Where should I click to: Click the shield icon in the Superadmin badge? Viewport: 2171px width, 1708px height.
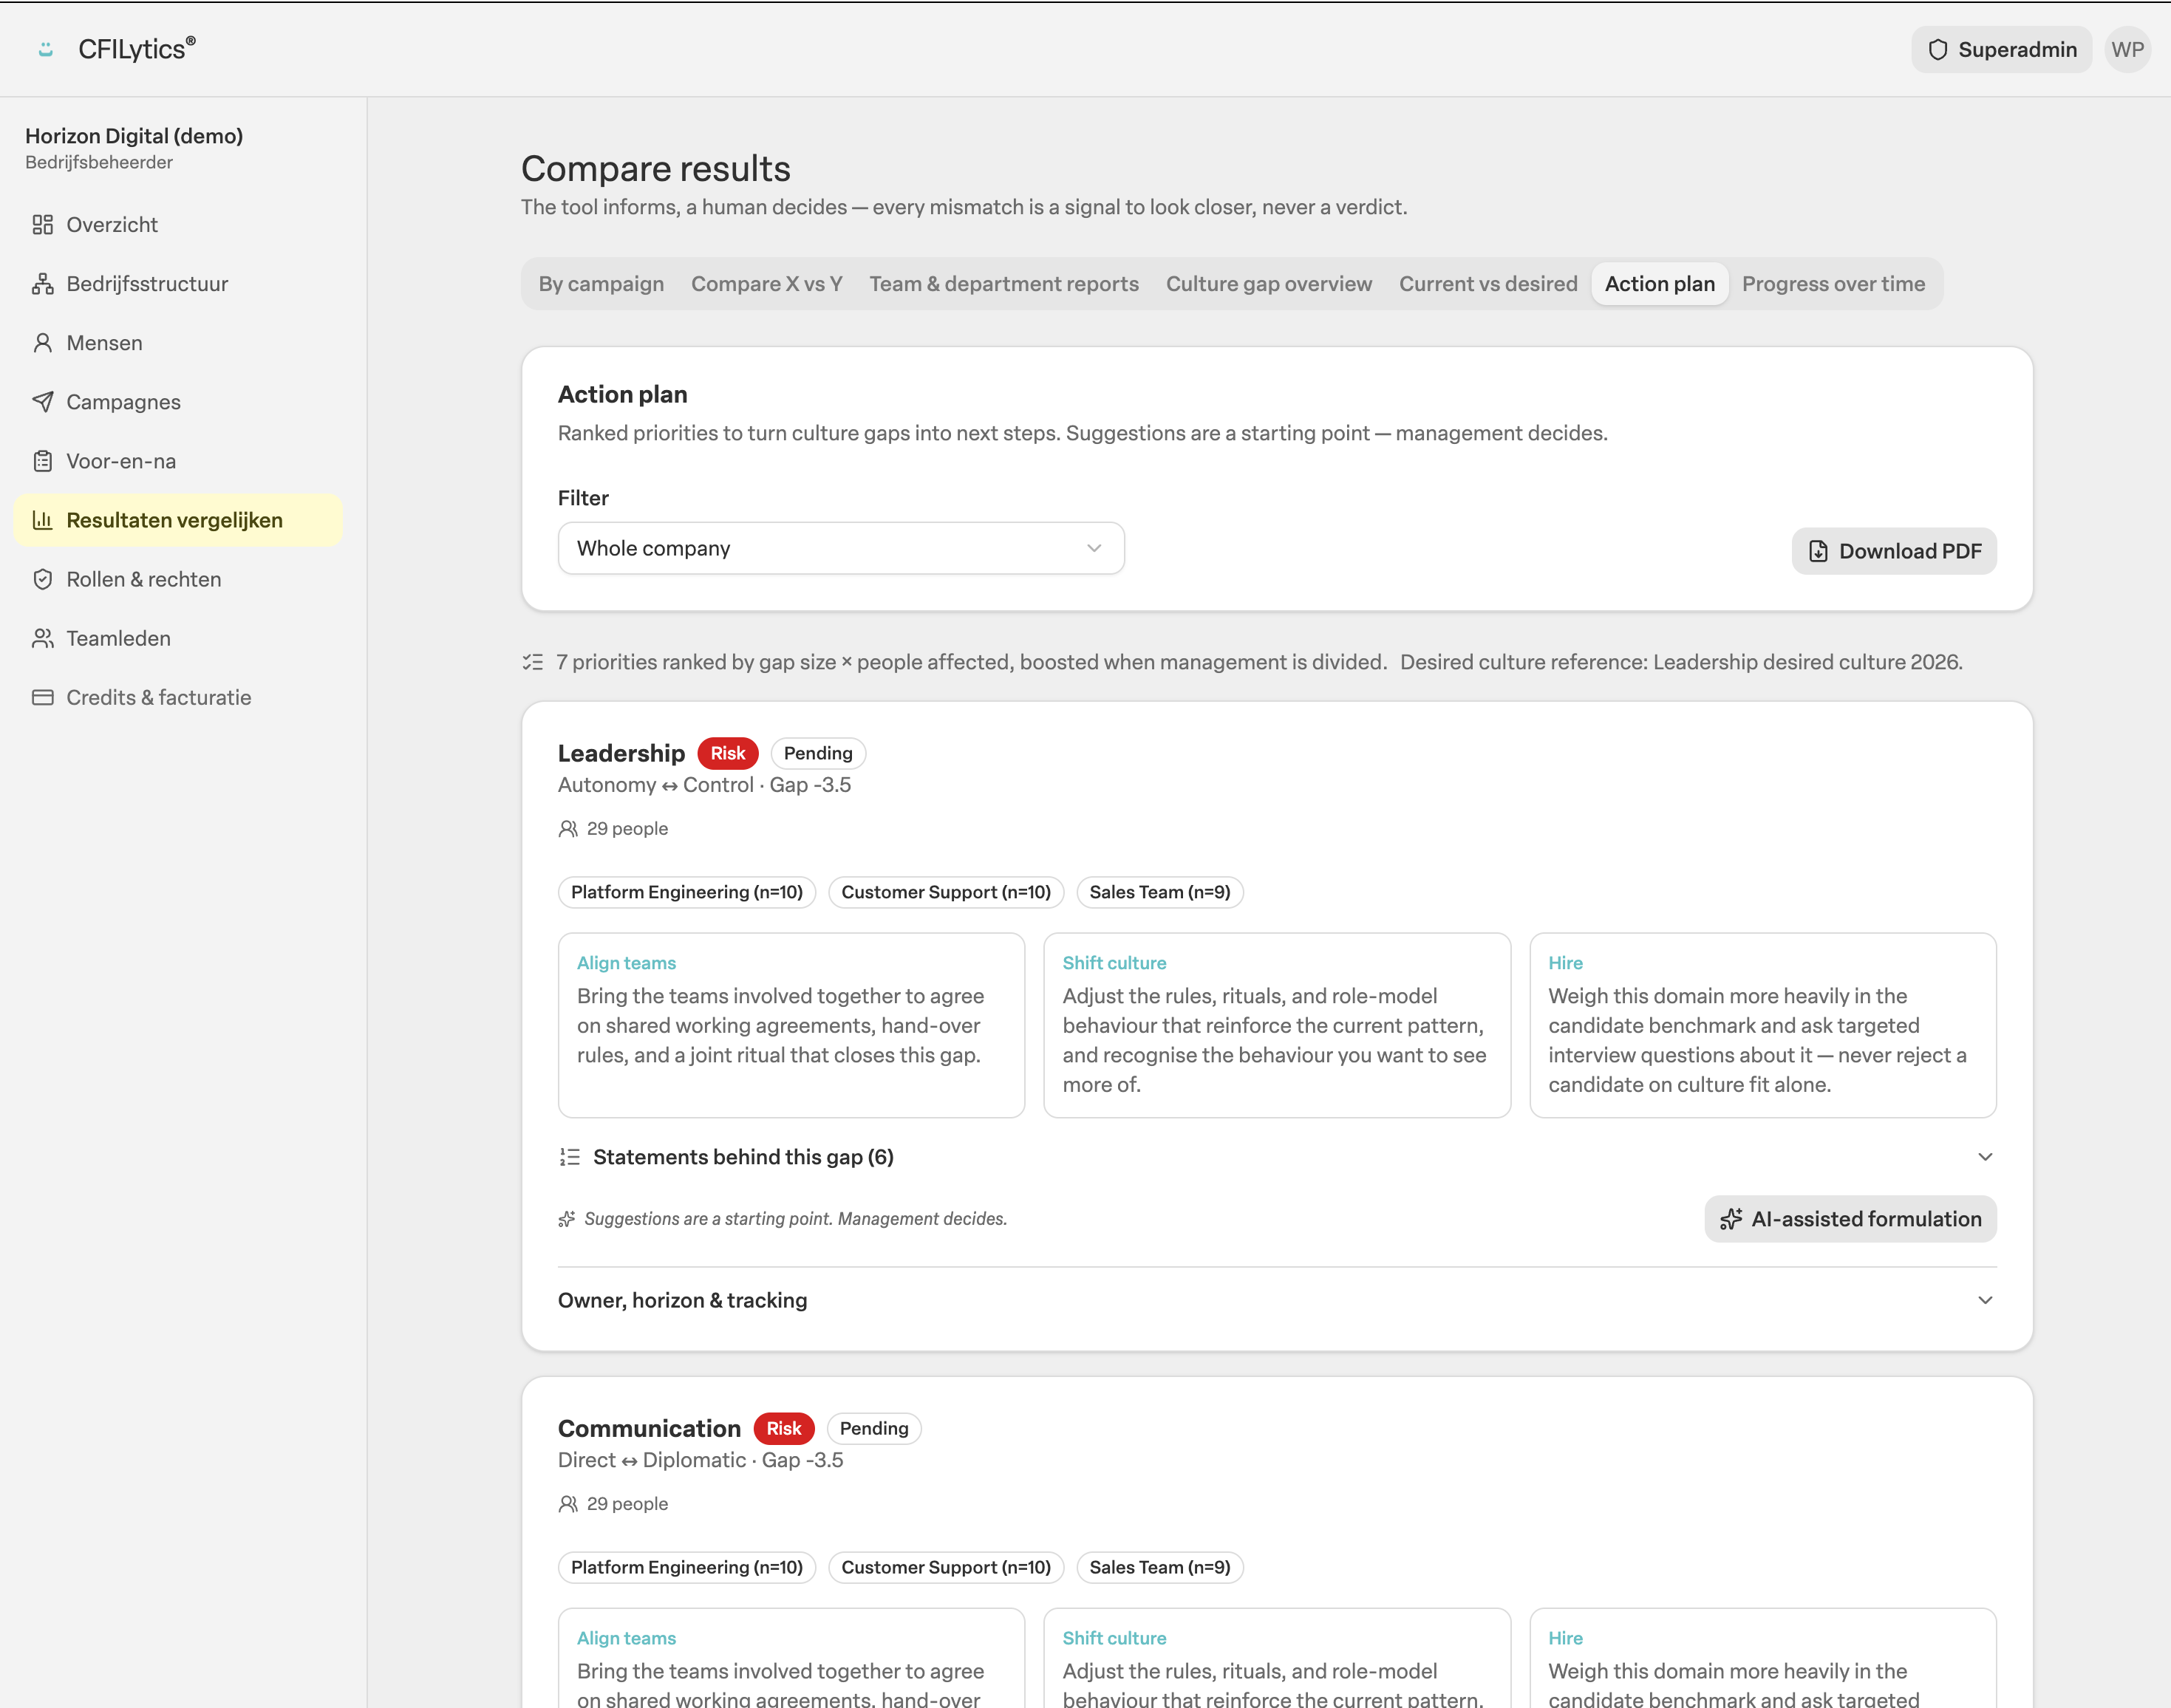[x=1937, y=49]
